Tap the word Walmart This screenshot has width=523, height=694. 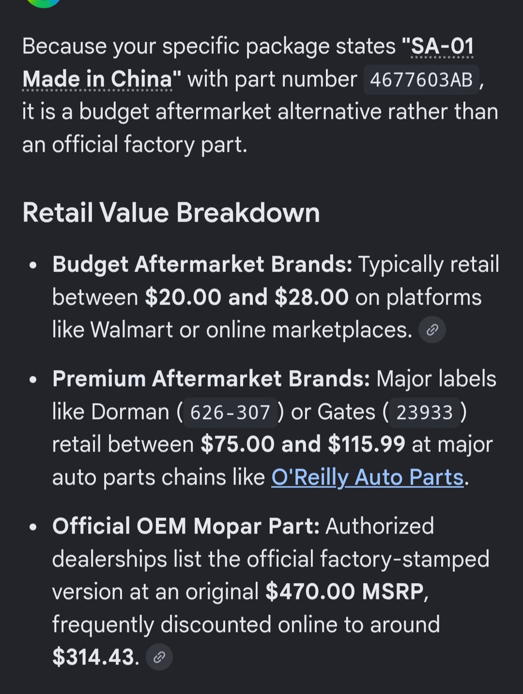132,330
